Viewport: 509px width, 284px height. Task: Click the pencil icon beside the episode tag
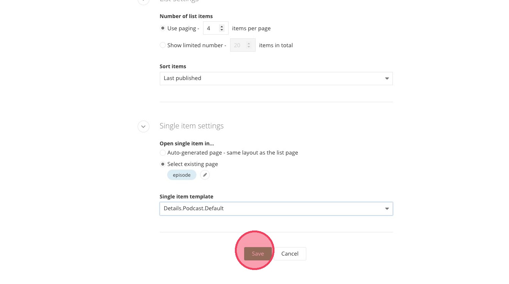point(205,175)
